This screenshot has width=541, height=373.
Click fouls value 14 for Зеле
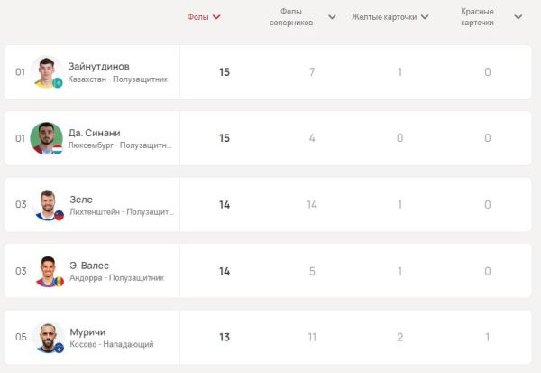(225, 205)
